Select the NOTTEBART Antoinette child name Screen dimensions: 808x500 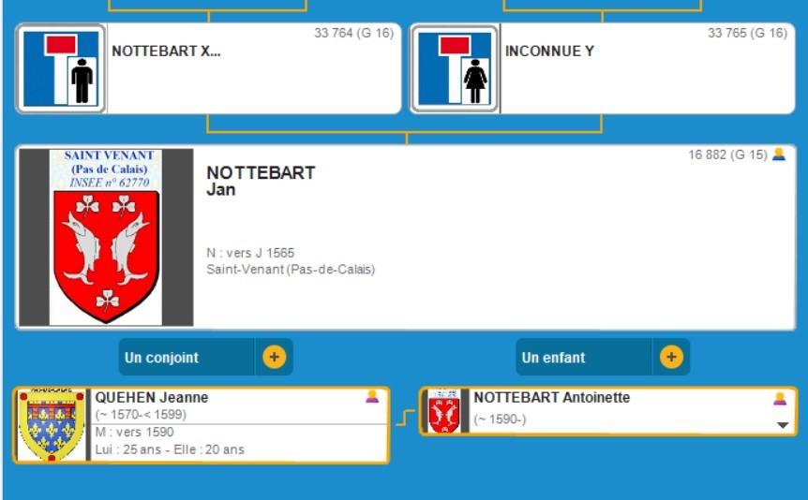(x=551, y=397)
